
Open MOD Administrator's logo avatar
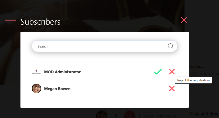36,72
